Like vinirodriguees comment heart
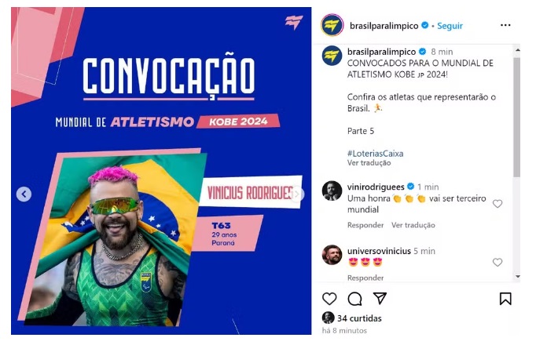 tap(497, 204)
